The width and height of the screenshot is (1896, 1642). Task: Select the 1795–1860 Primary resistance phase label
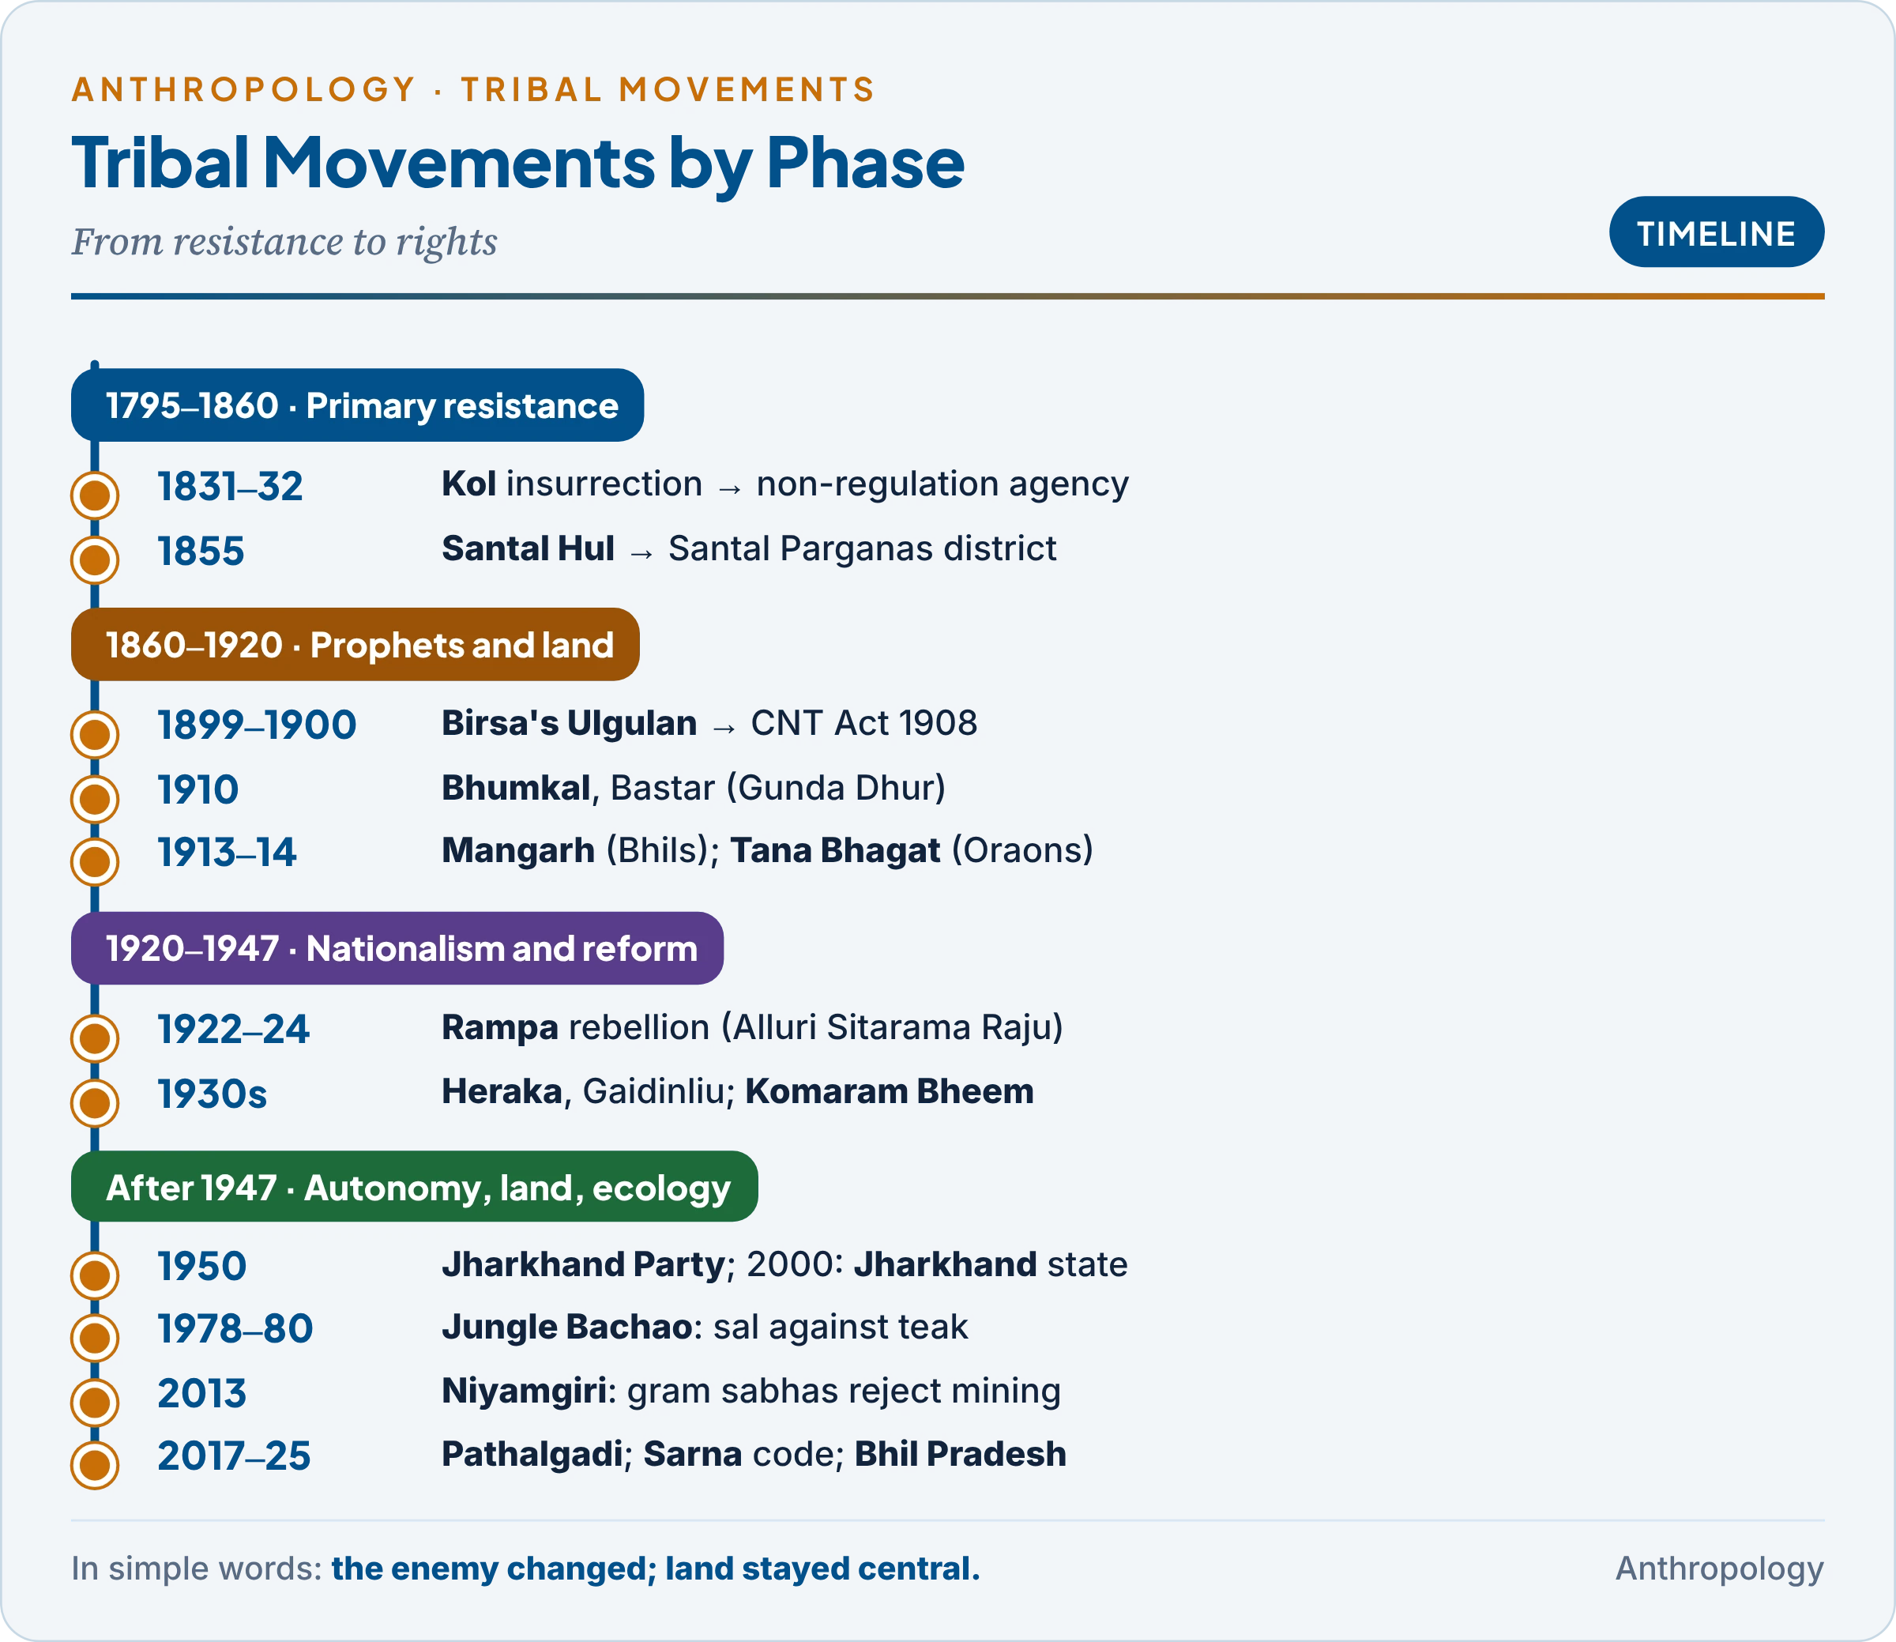coord(357,405)
